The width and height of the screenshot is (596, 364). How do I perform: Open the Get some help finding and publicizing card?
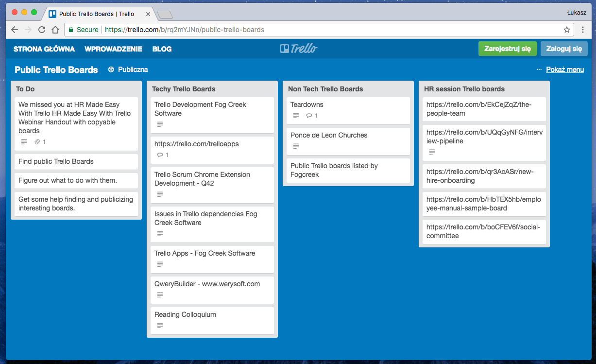click(76, 204)
